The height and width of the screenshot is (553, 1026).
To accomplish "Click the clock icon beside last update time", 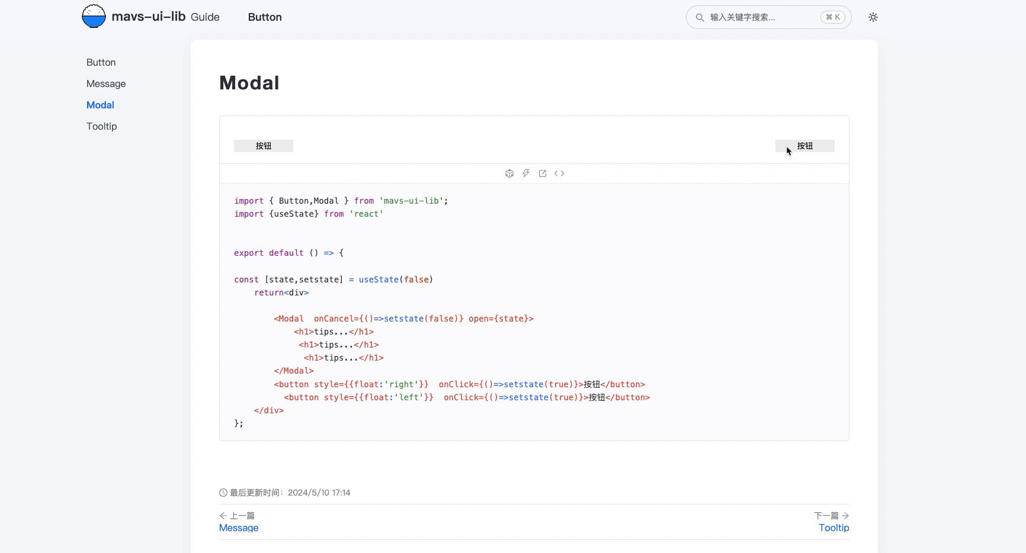I will point(223,493).
